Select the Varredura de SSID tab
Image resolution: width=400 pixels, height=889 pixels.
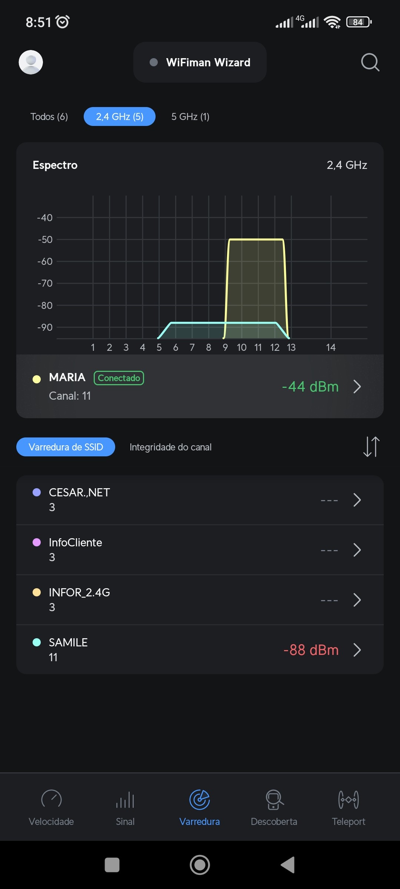(x=66, y=447)
